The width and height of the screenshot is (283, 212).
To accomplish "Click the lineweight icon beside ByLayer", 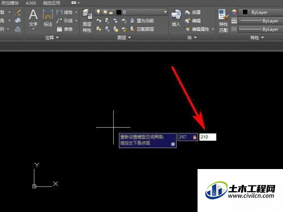I will (x=234, y=20).
